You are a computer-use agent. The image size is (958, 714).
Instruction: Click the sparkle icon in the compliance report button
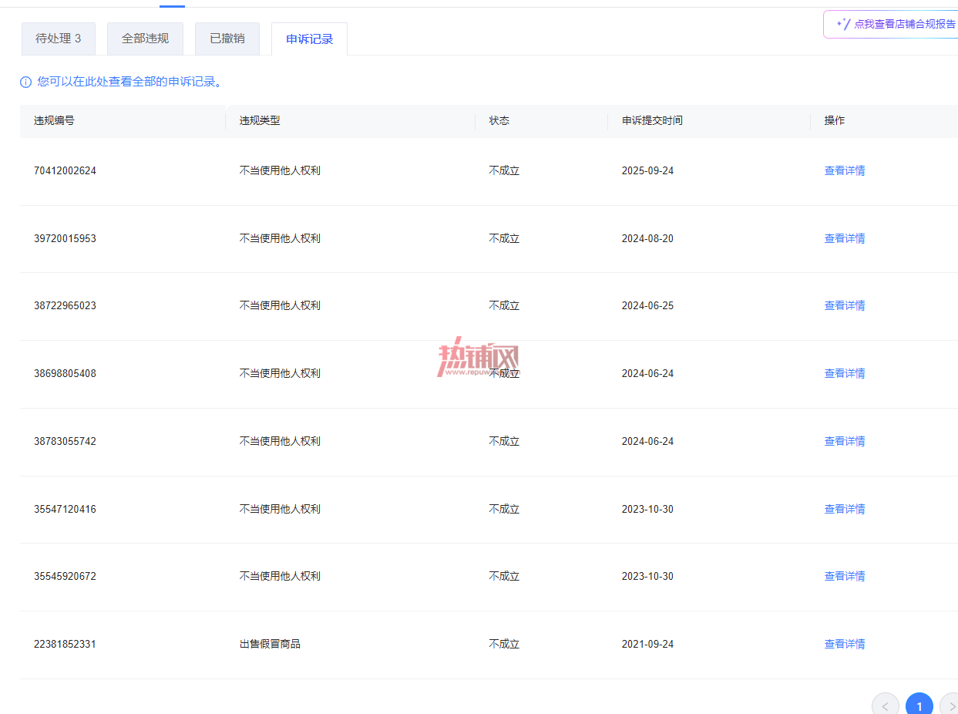[x=843, y=24]
